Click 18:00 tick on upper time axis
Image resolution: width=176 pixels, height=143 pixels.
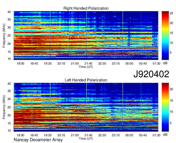pyautogui.click(x=20, y=63)
